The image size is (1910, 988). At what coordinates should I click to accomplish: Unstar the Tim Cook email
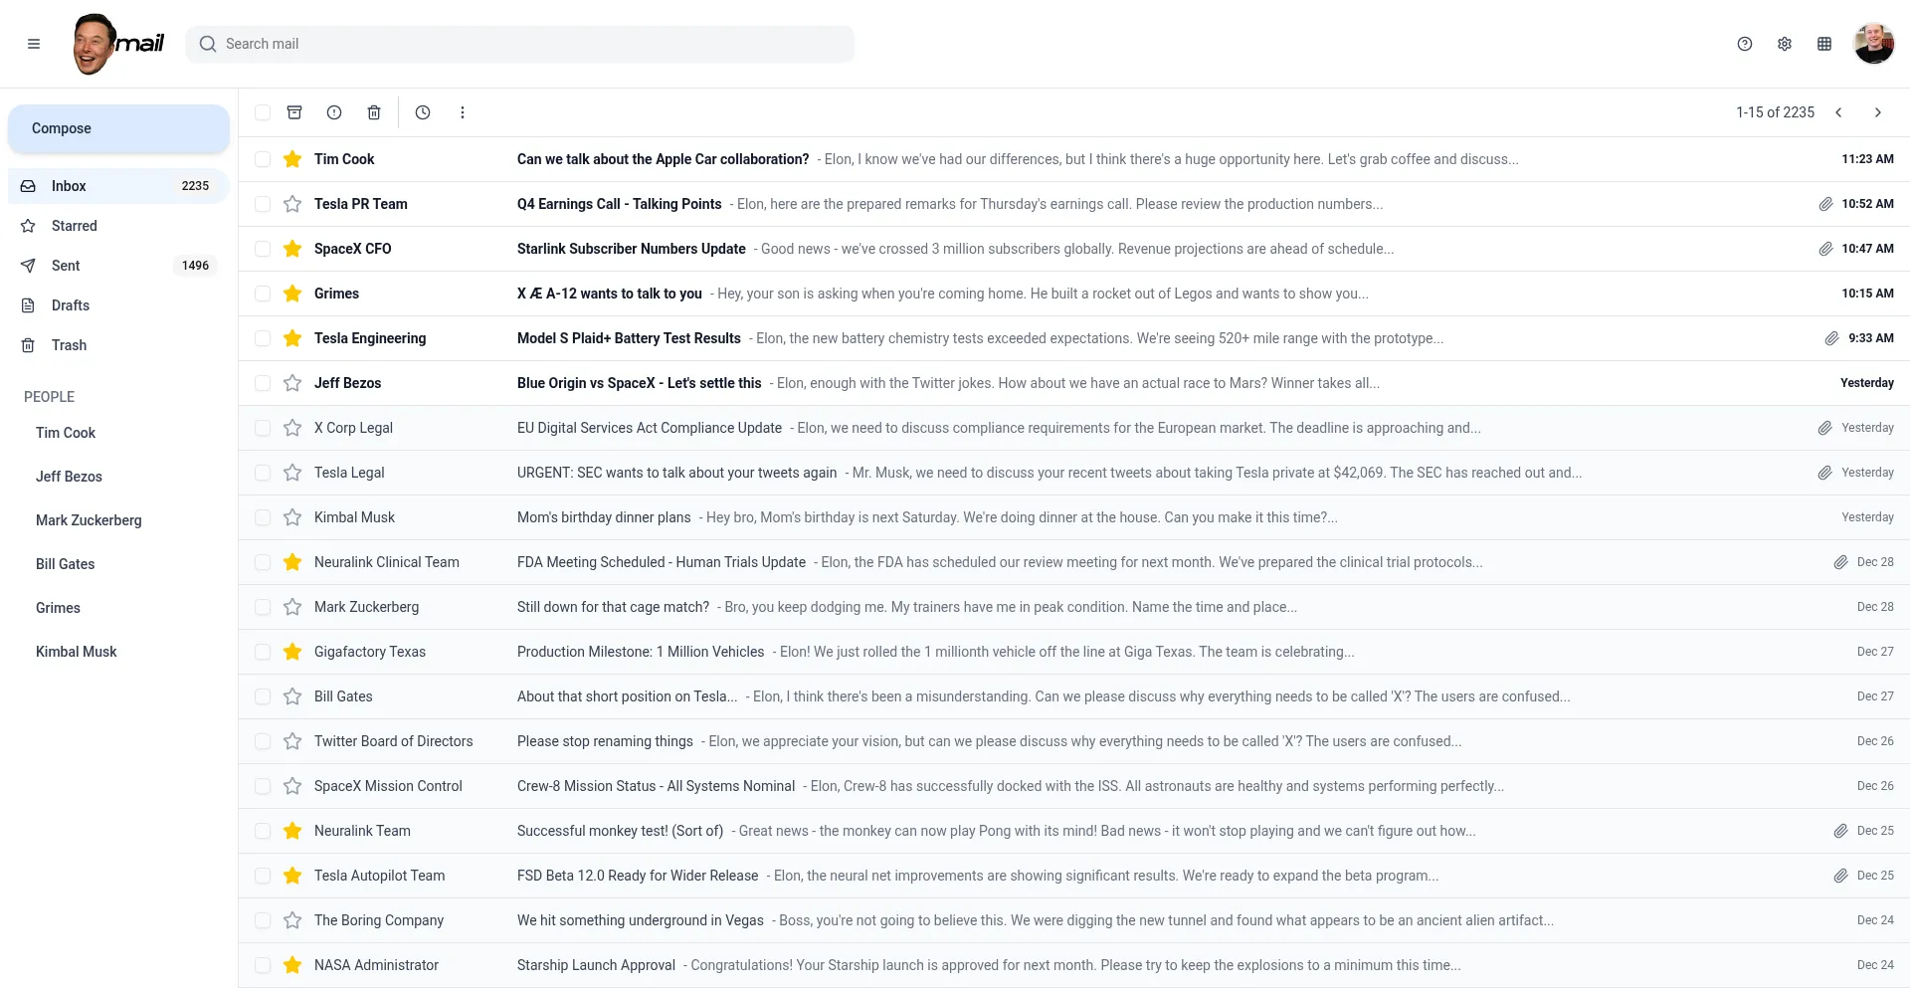[x=292, y=159]
